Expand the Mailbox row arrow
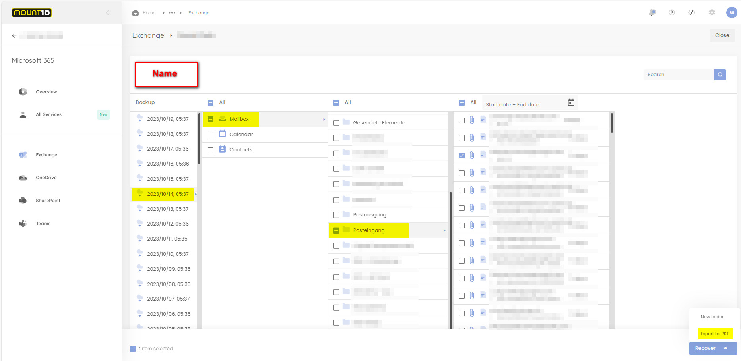Image resolution: width=741 pixels, height=361 pixels. coord(324,119)
